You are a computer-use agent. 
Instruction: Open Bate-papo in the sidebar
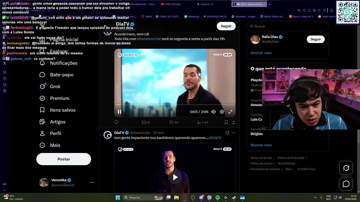pos(57,75)
